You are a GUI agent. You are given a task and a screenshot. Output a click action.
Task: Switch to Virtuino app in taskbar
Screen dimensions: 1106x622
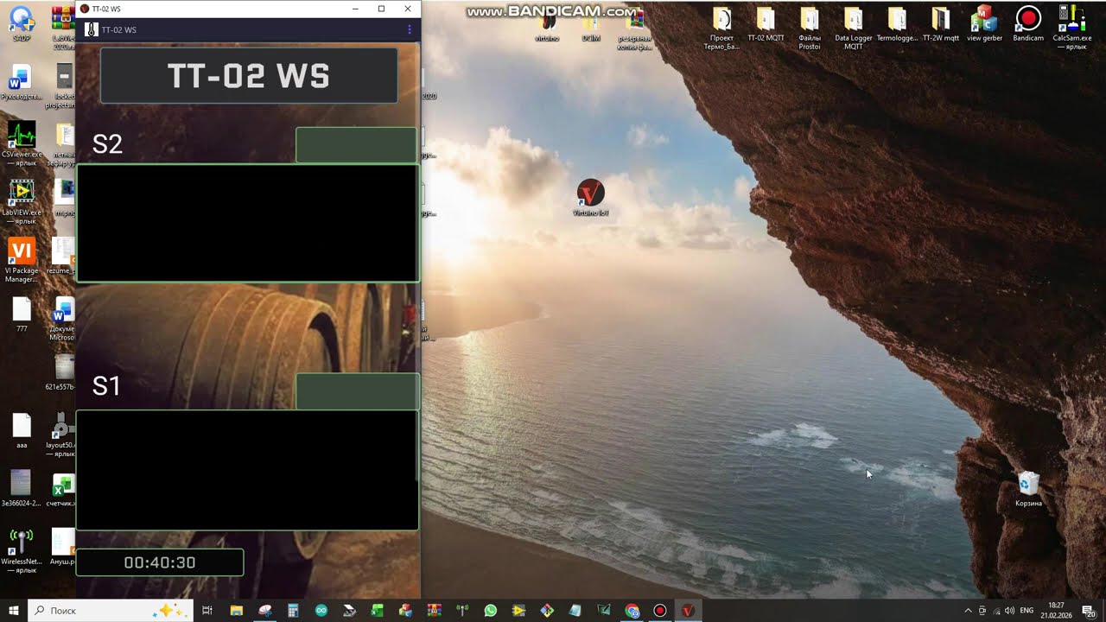click(x=689, y=610)
